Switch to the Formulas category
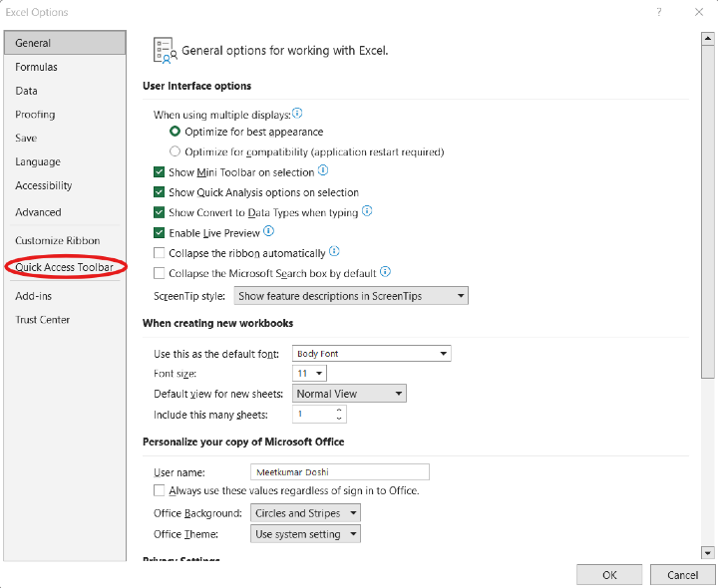Image resolution: width=718 pixels, height=588 pixels. [37, 67]
